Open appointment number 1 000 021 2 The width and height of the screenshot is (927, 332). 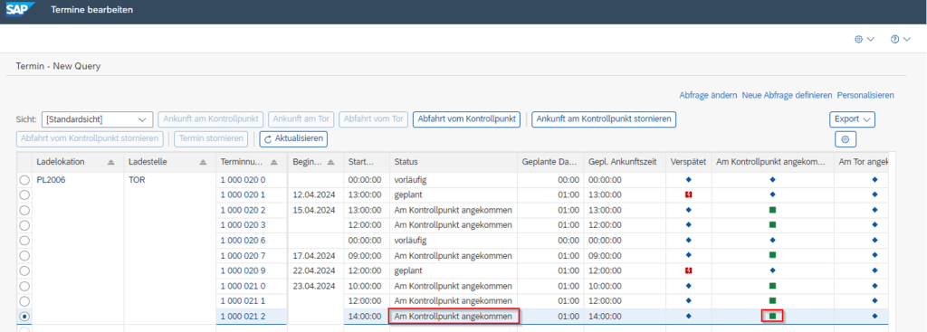coord(243,316)
